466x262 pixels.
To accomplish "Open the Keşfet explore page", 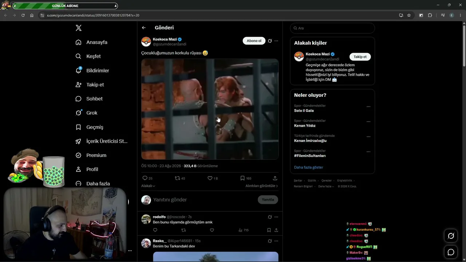I will click(88, 56).
